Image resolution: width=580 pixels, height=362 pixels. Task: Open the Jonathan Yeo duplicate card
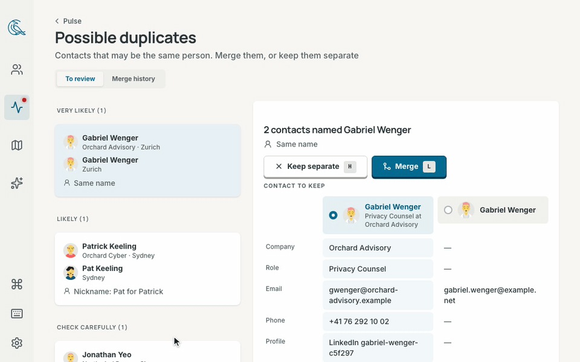[147, 352]
